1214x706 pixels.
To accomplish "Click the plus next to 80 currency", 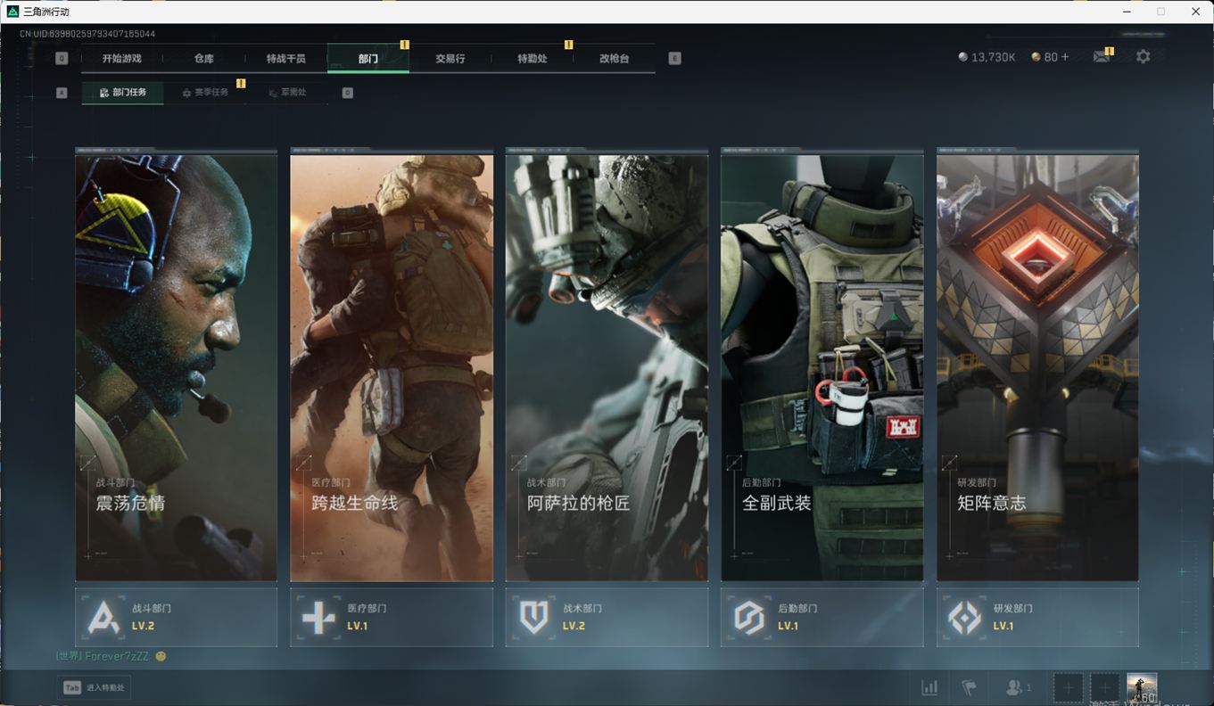I will click(x=1064, y=57).
